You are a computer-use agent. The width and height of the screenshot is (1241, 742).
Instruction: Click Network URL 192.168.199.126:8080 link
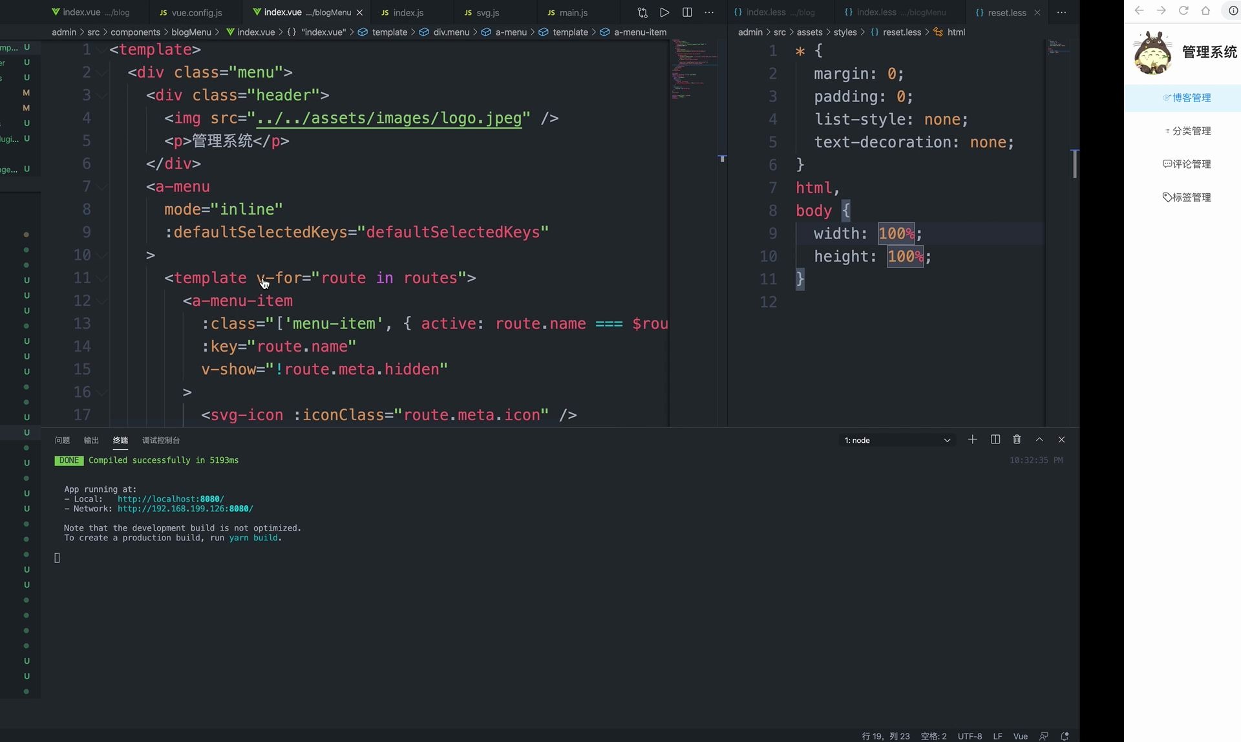tap(185, 508)
